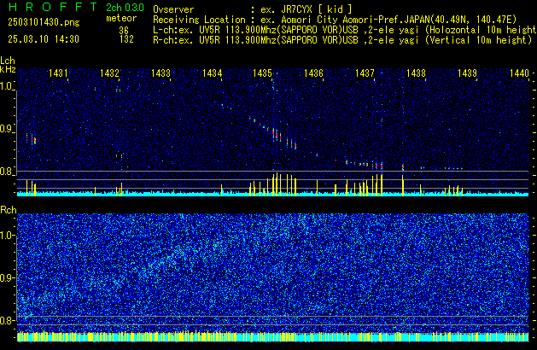Viewport: 537px width, 350px height.
Task: Select the date stamp '25.03.10 14:30'
Action: (x=44, y=39)
